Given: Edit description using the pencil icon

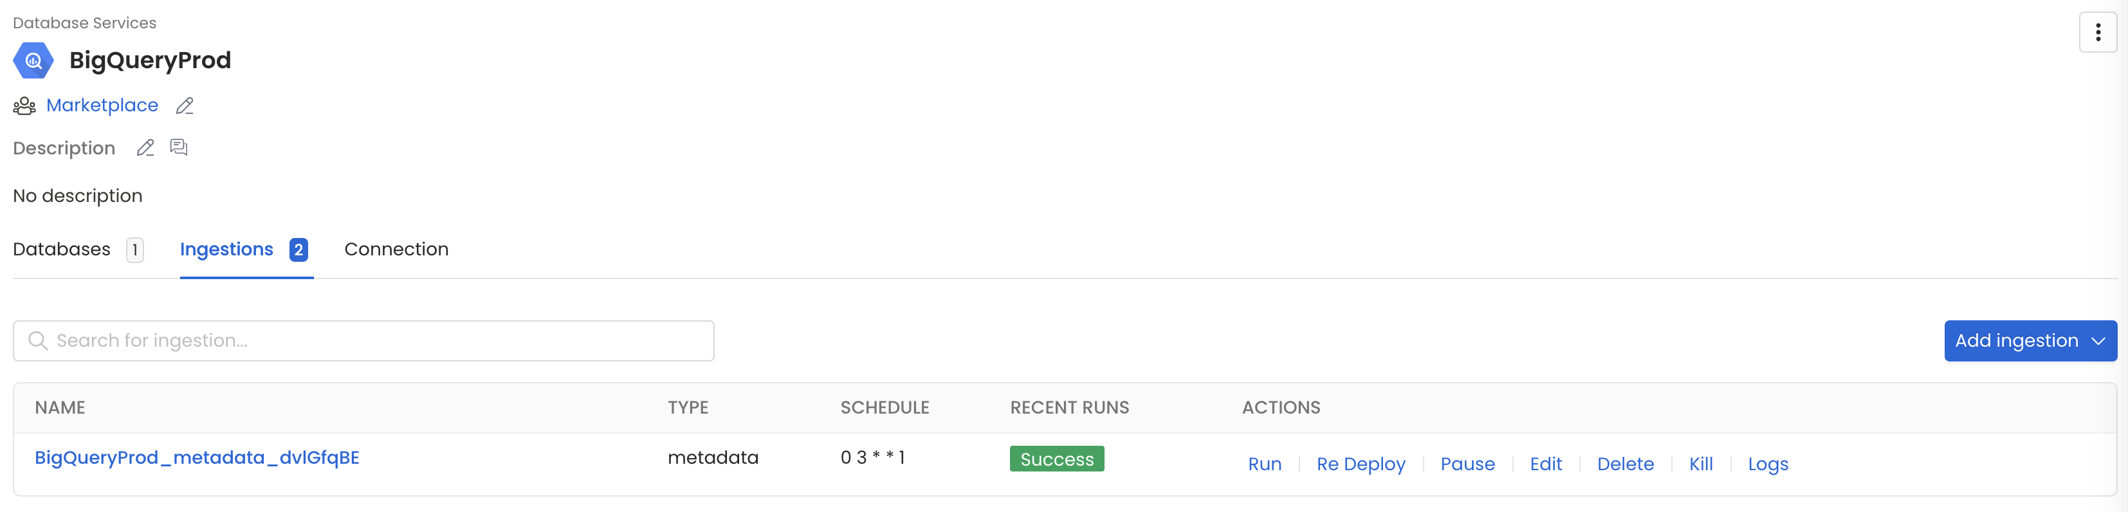Looking at the screenshot, I should pyautogui.click(x=145, y=148).
